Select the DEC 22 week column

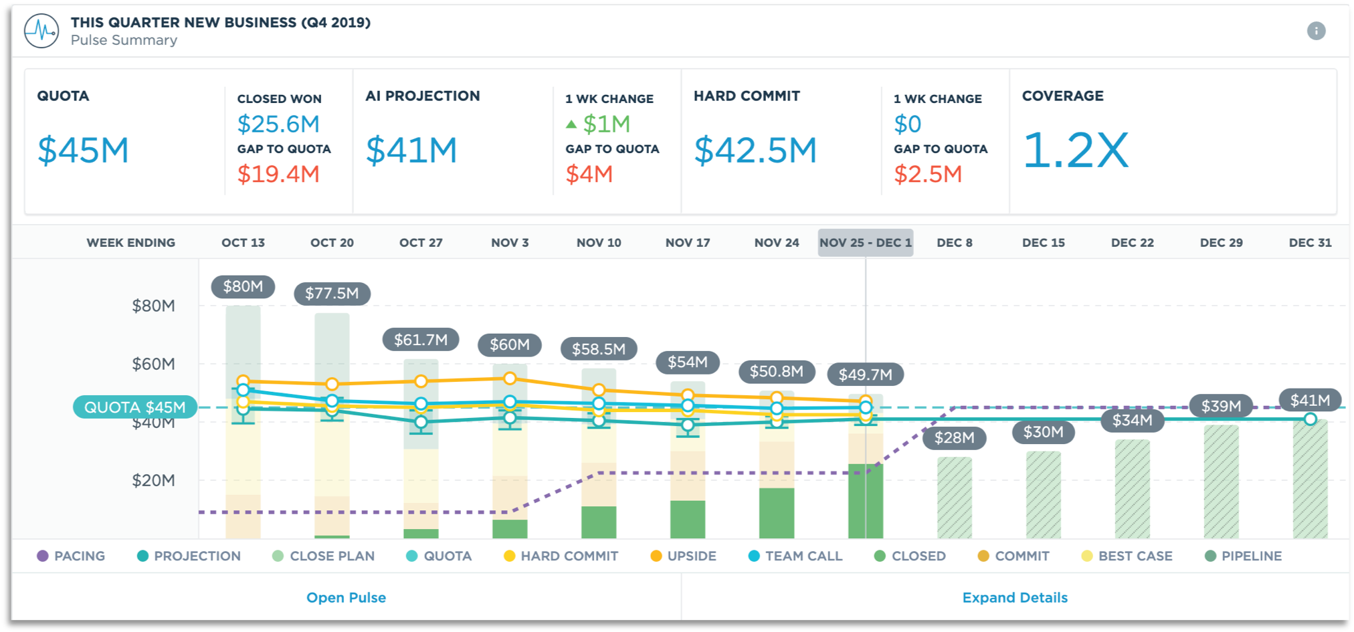tap(1133, 242)
